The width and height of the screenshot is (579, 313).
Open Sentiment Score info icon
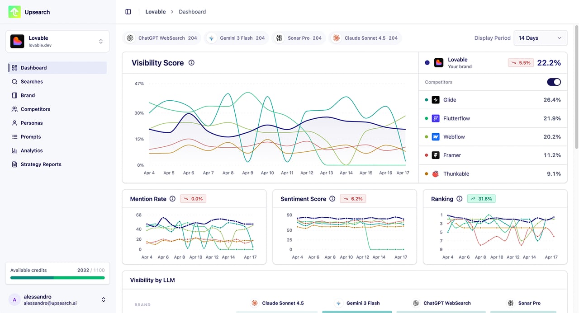pyautogui.click(x=332, y=199)
